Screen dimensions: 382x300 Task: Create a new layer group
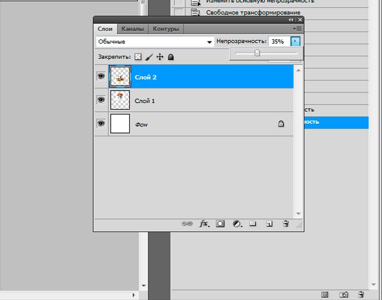coord(252,224)
